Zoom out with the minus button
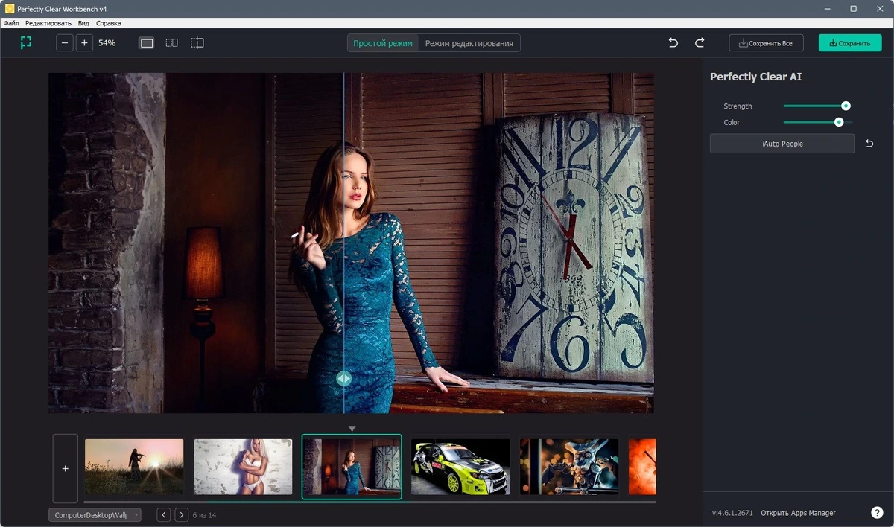Viewport: 894px width, 527px height. 65,43
